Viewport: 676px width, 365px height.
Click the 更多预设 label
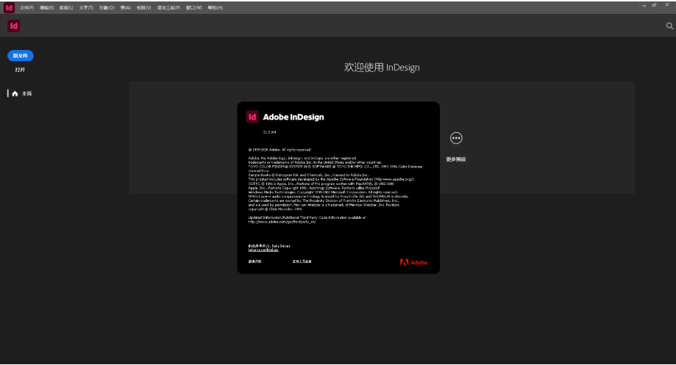point(456,159)
